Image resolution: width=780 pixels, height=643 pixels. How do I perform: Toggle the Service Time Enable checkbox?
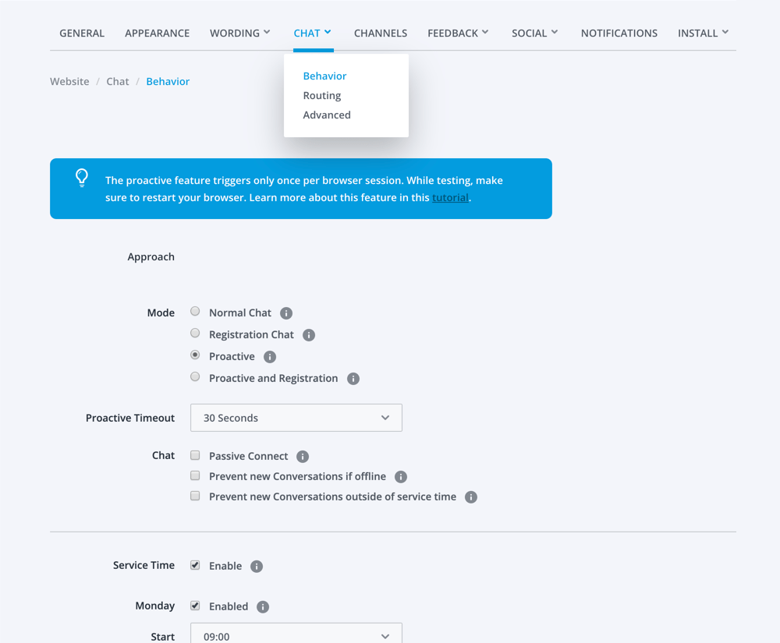(x=195, y=565)
